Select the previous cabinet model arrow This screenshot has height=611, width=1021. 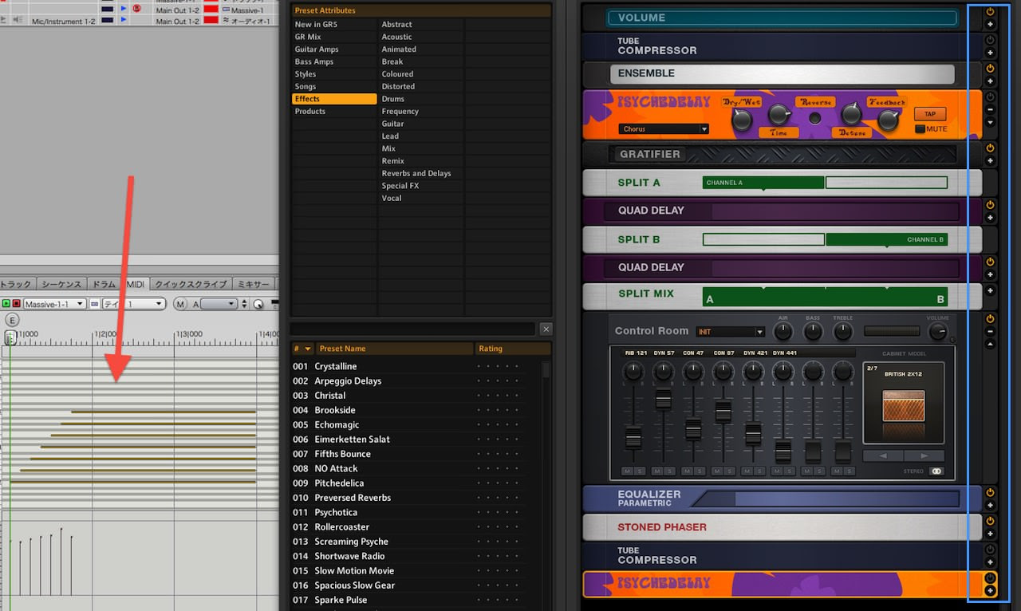(x=883, y=456)
